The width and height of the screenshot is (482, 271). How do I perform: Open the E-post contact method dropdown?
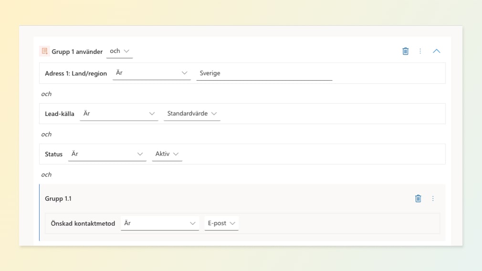pos(221,223)
